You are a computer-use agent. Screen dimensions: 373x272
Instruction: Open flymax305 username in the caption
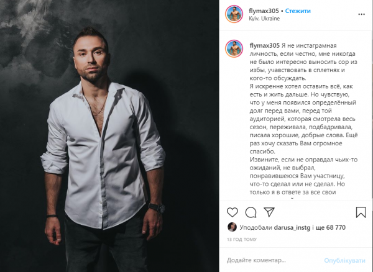pyautogui.click(x=265, y=45)
